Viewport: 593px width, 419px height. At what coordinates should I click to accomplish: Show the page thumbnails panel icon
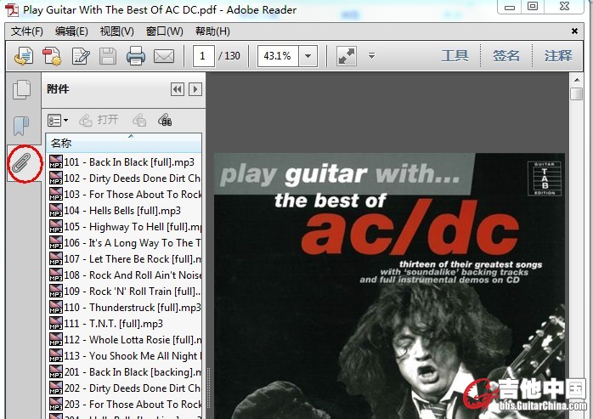[21, 89]
